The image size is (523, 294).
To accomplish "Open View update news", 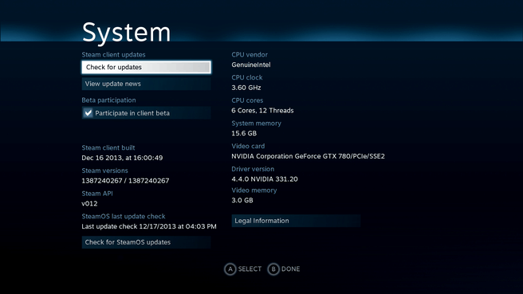I will (146, 84).
